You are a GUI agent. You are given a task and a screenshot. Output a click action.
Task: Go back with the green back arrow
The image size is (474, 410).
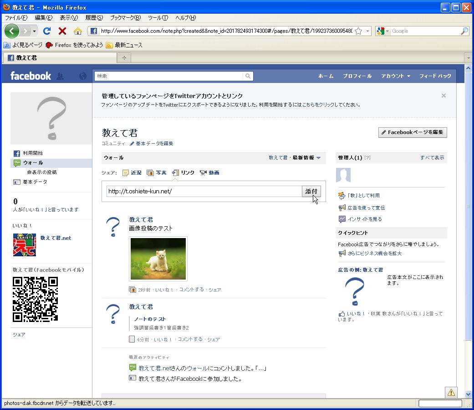pos(11,31)
